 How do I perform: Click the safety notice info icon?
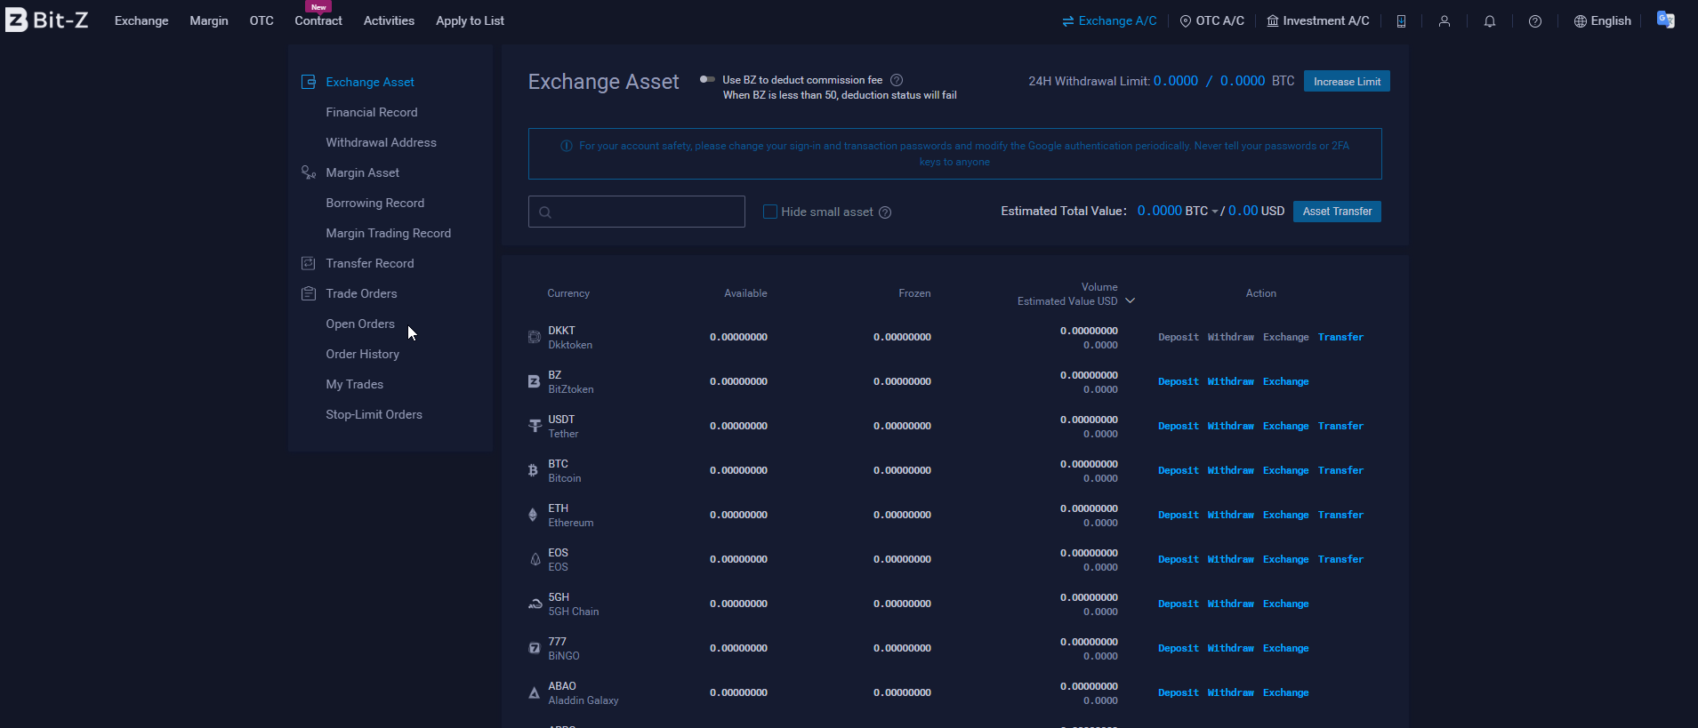coord(567,146)
